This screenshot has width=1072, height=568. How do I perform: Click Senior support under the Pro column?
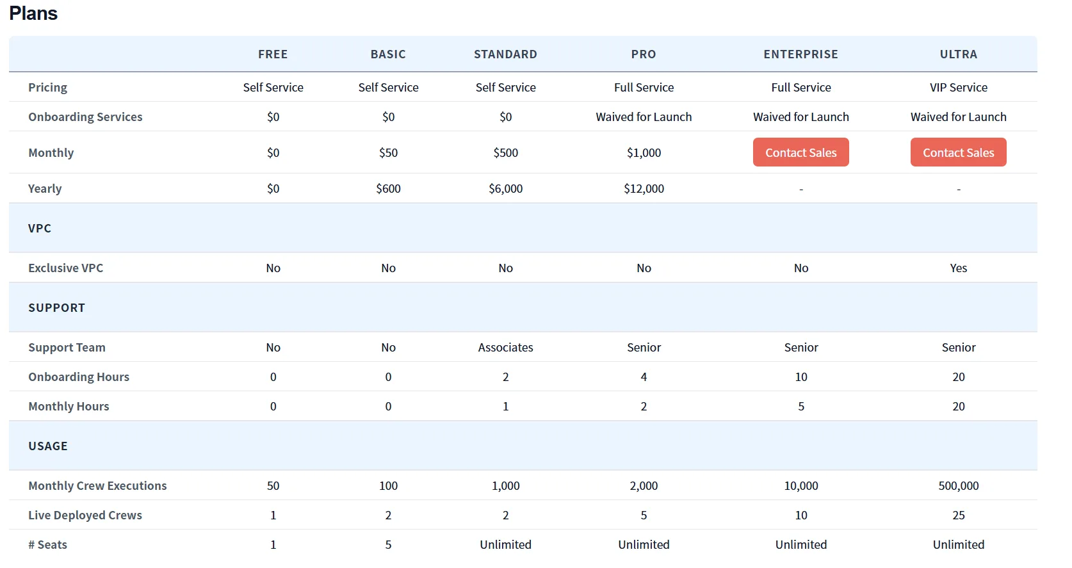(644, 348)
